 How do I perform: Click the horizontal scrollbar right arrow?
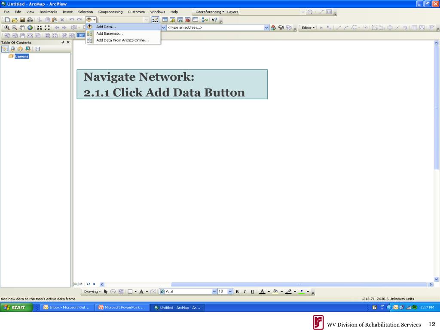(x=431, y=284)
